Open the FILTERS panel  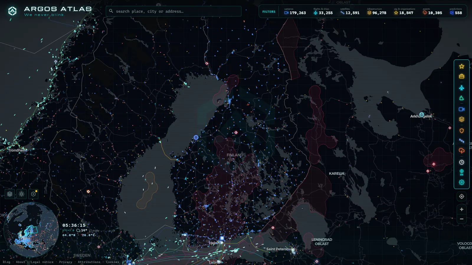(269, 12)
